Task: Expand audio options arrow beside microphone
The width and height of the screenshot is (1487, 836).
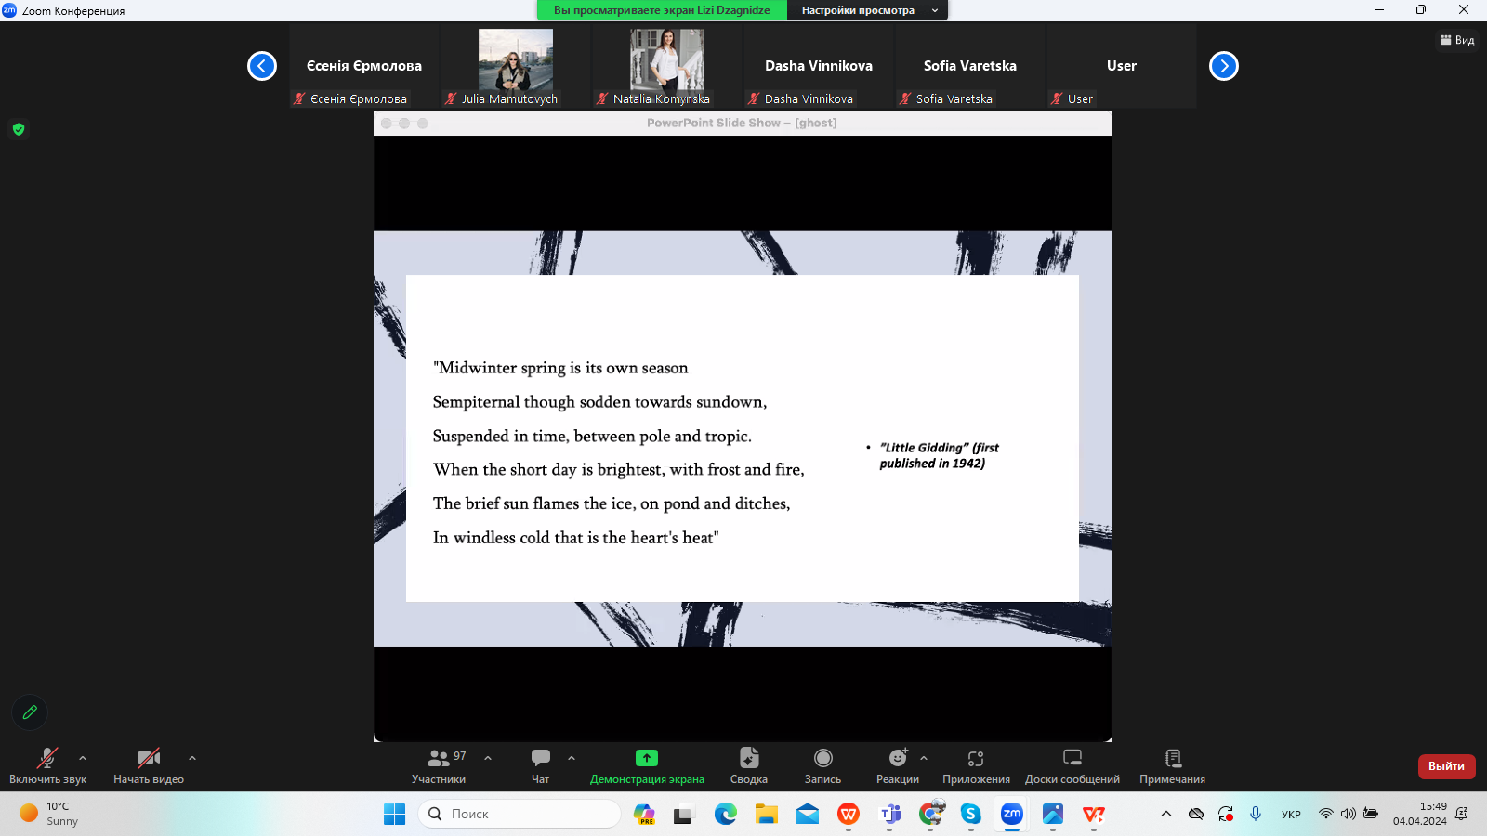Action: pyautogui.click(x=83, y=758)
